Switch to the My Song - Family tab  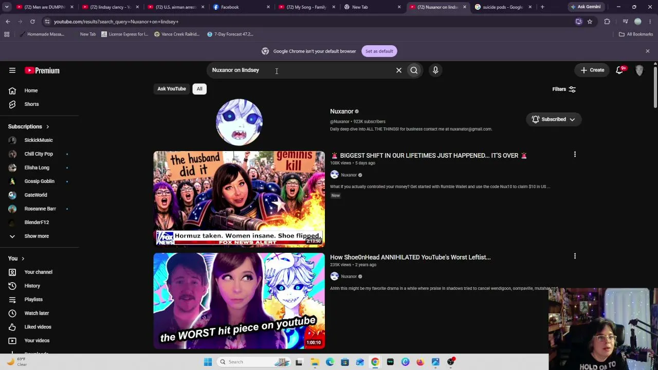(306, 7)
